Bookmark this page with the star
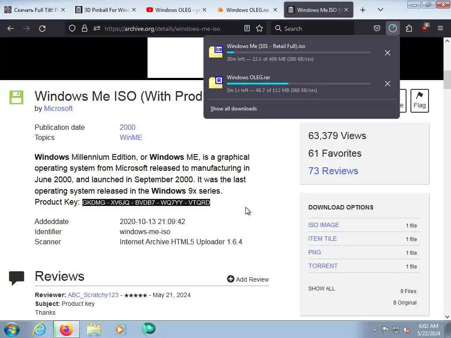 click(x=259, y=29)
